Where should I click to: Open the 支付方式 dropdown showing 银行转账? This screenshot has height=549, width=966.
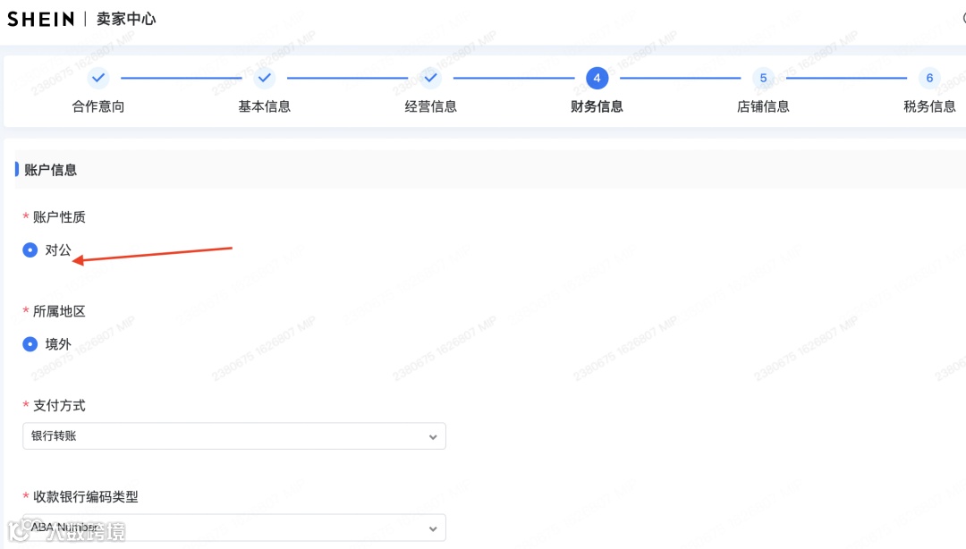point(234,436)
